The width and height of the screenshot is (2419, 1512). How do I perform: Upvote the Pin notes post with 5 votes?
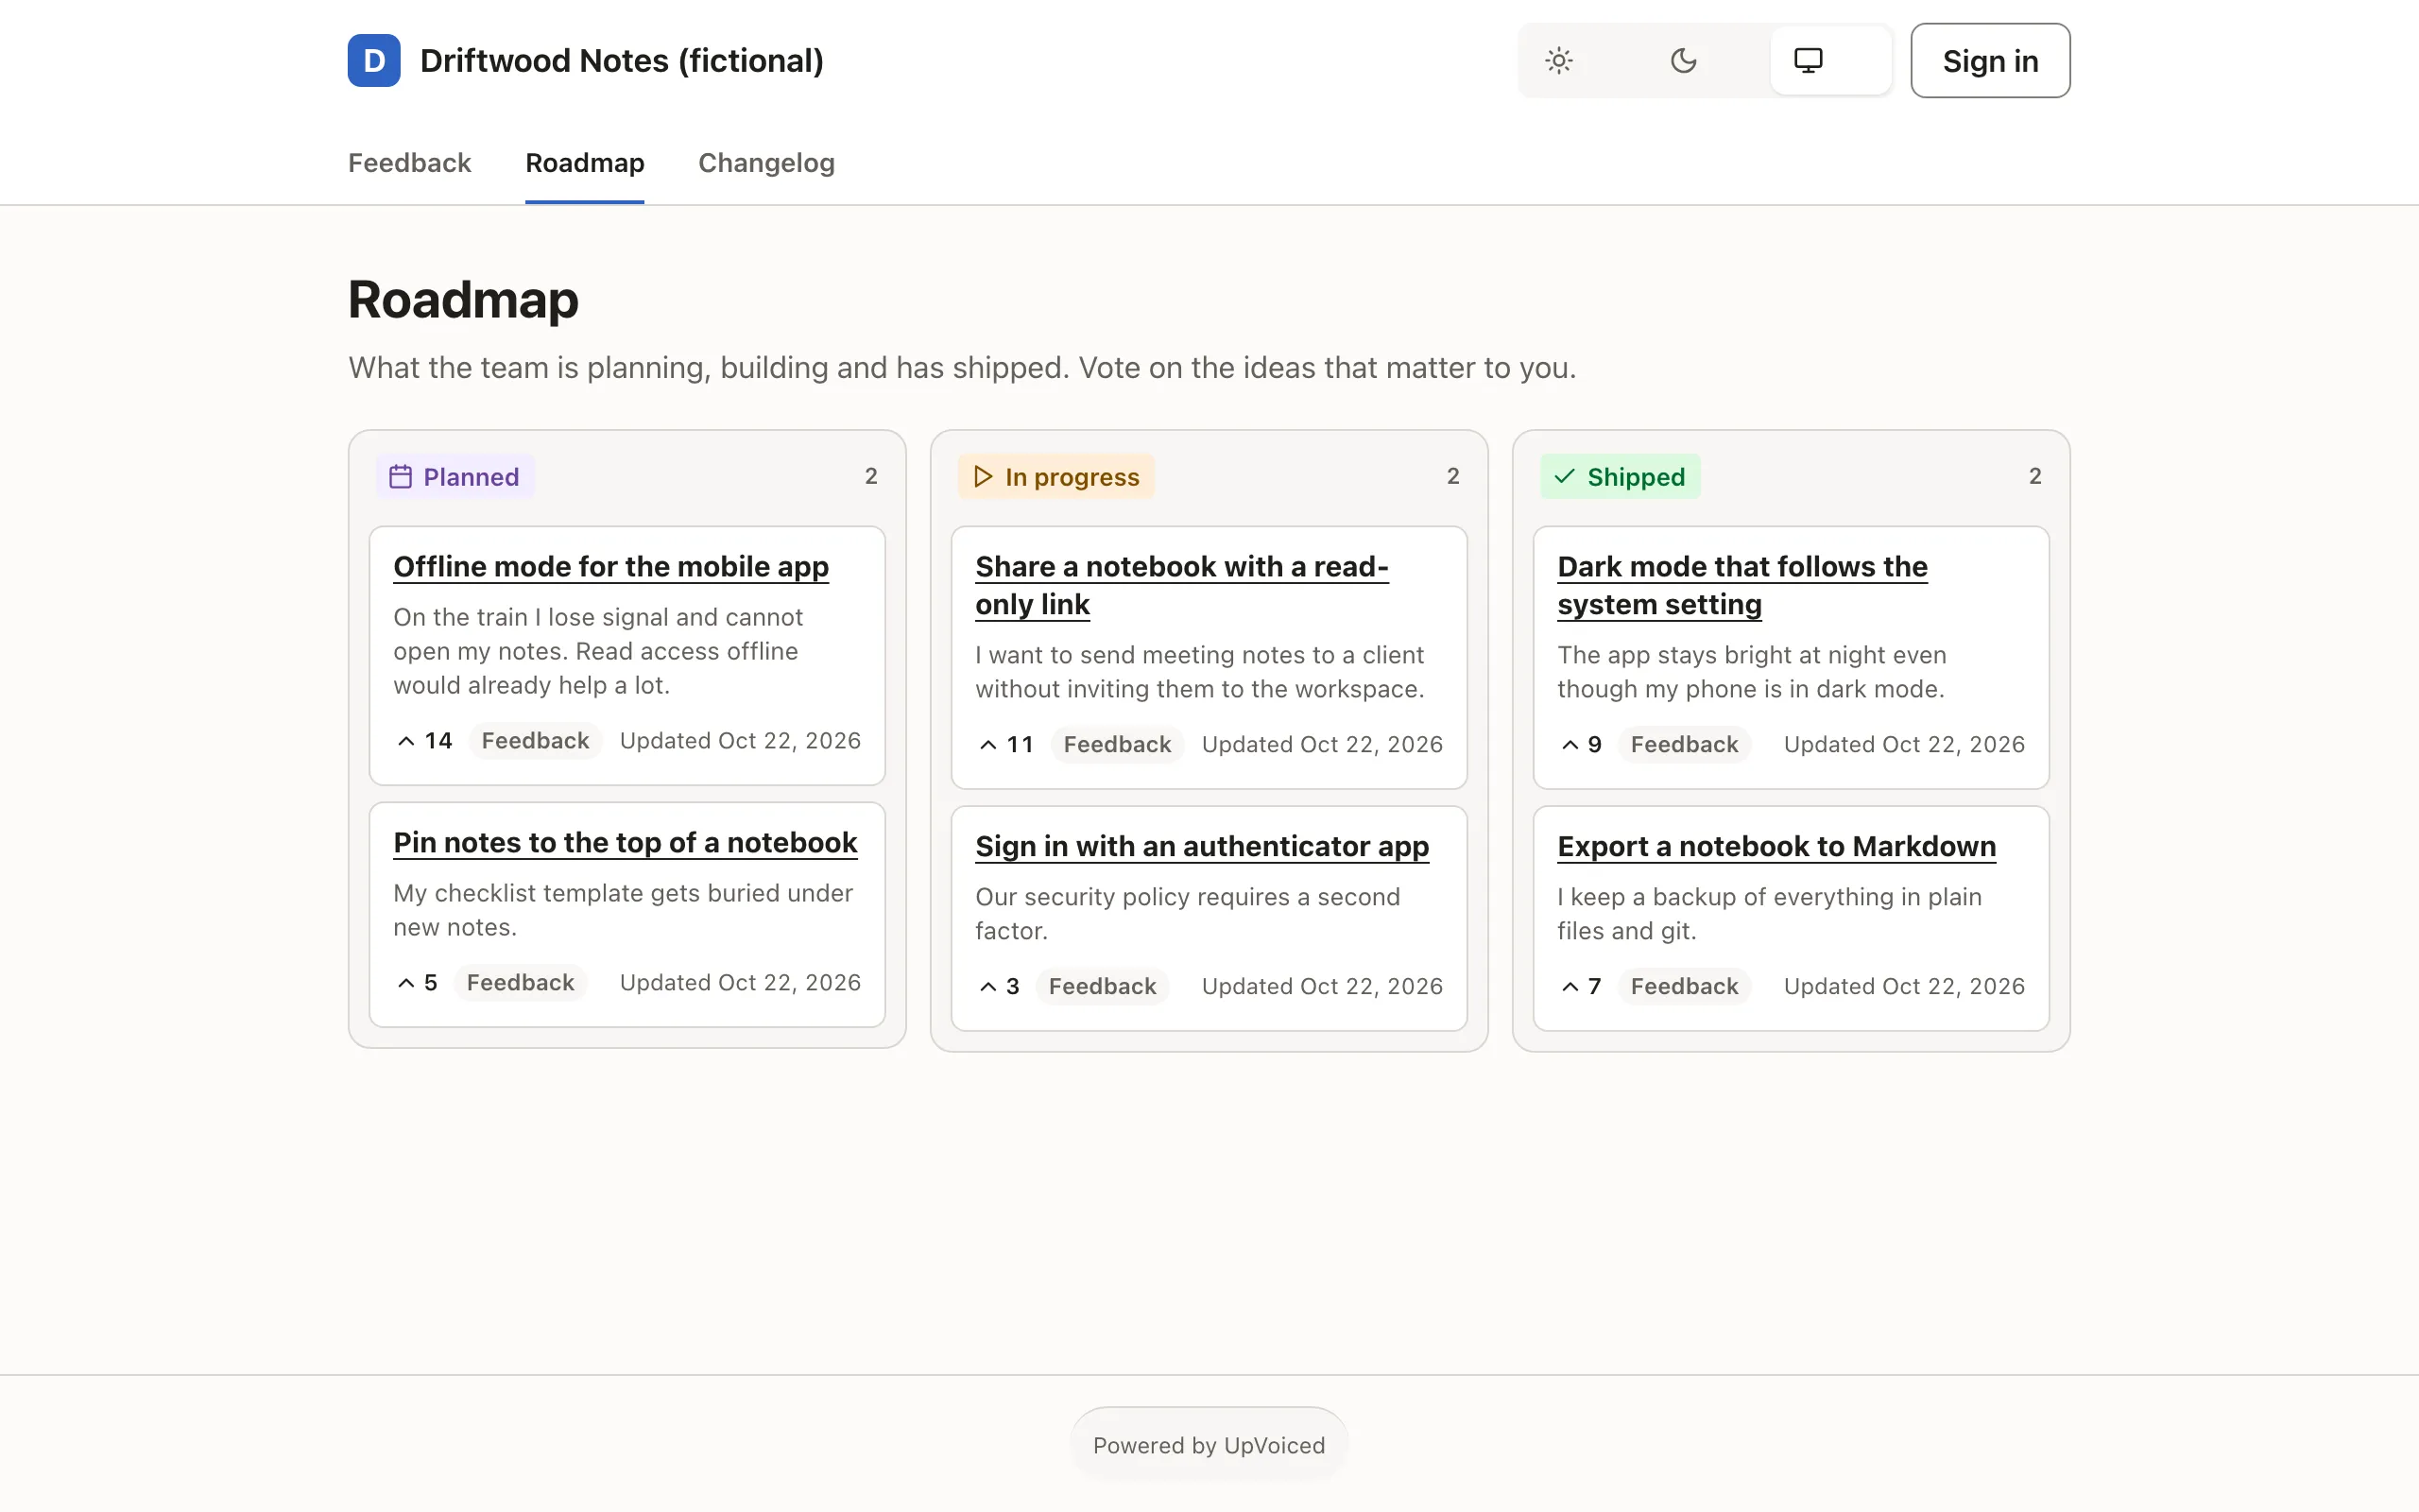click(x=418, y=983)
